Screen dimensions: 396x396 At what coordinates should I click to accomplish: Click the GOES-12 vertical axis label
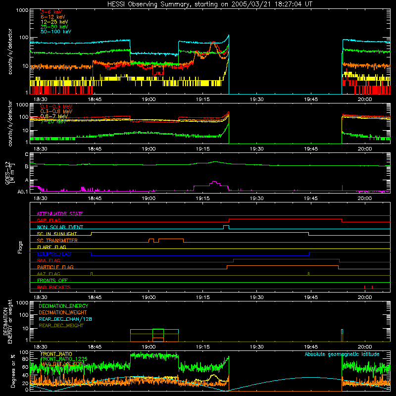click(x=9, y=173)
